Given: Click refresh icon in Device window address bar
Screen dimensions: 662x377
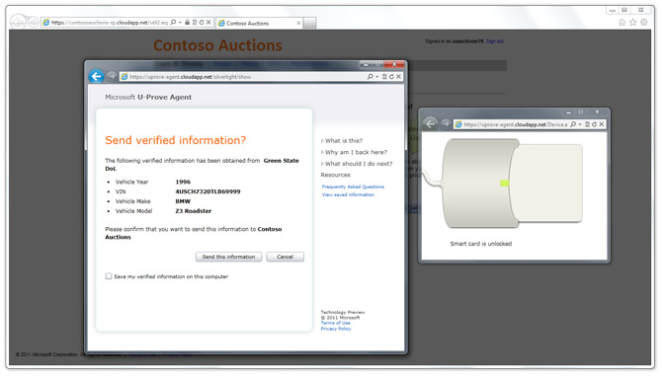Looking at the screenshot, I should [595, 124].
